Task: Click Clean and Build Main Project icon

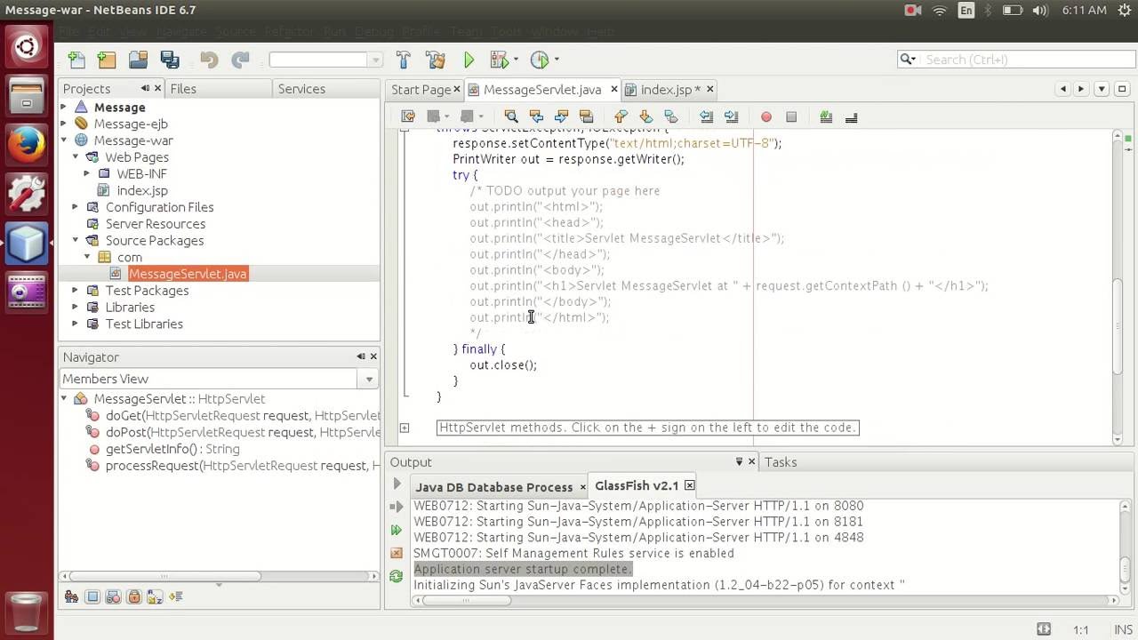Action: [435, 60]
